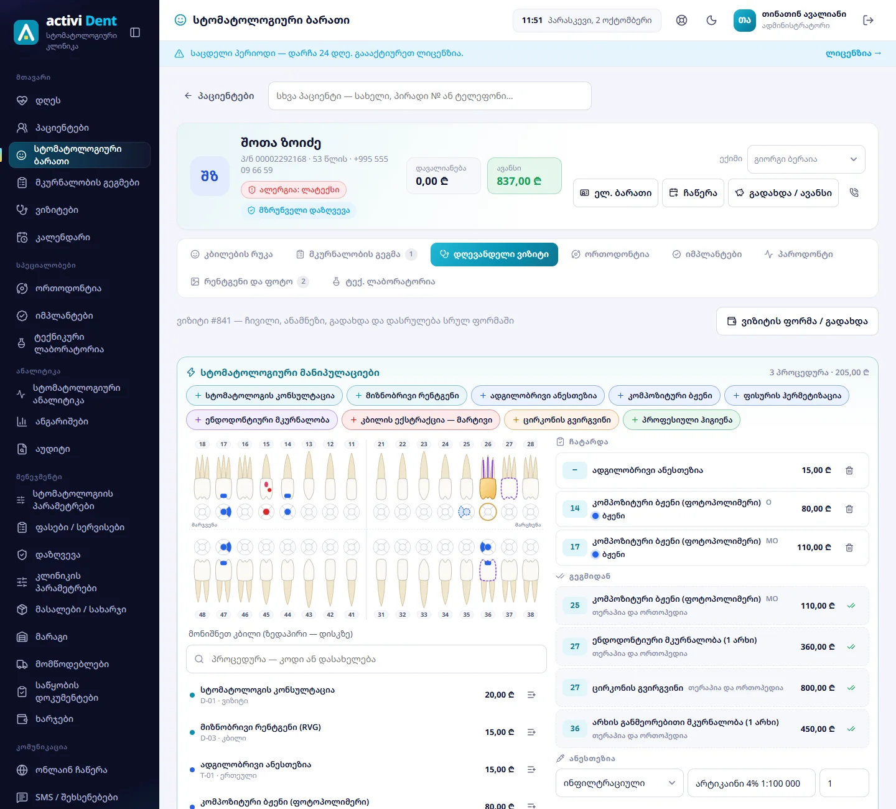Open კალენდარი in the sidebar
This screenshot has height=809, width=896.
80,237
